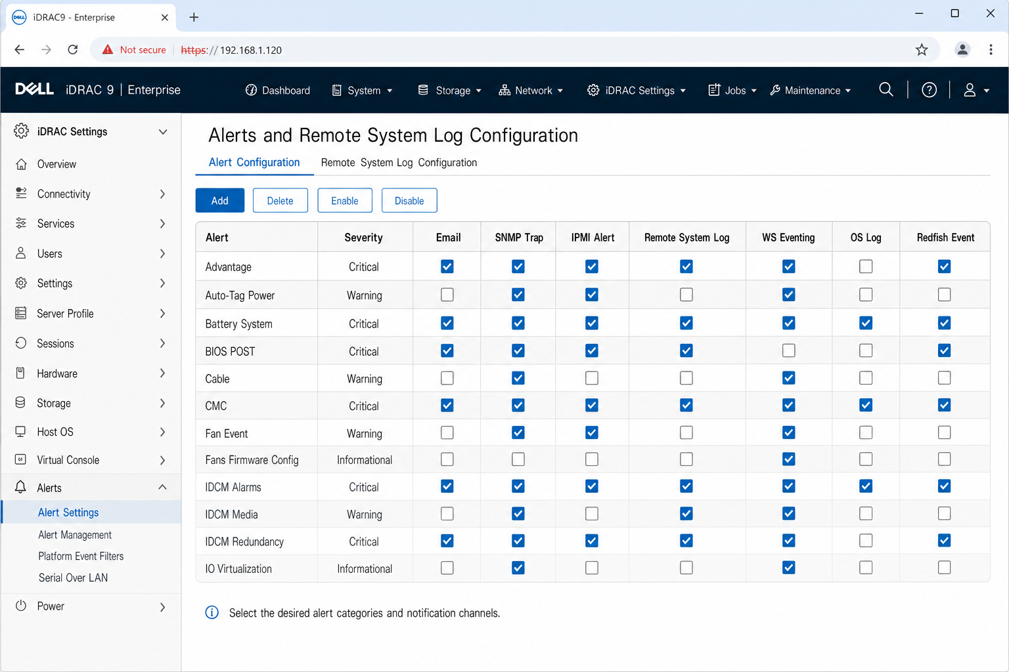
Task: Click the Services sliders icon
Action: pos(21,223)
